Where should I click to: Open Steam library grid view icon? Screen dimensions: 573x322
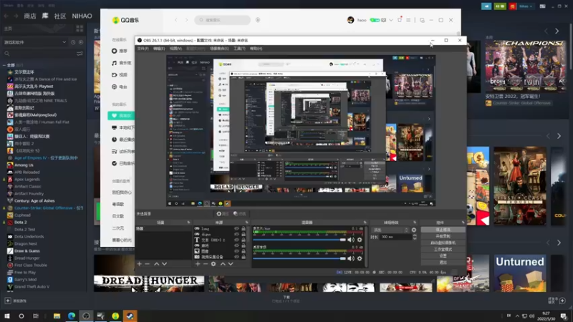click(x=80, y=29)
